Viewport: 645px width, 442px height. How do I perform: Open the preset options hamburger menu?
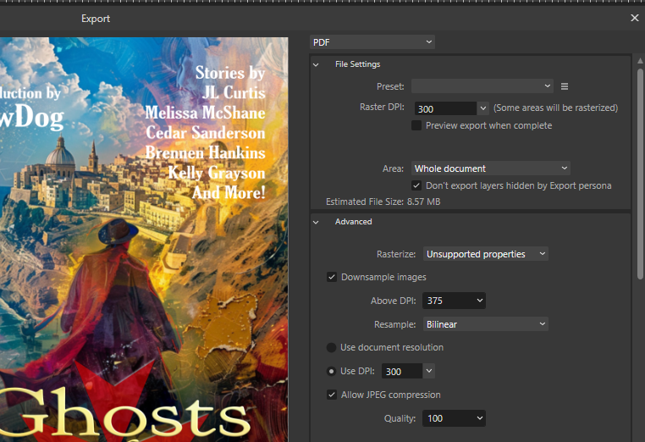tap(565, 86)
